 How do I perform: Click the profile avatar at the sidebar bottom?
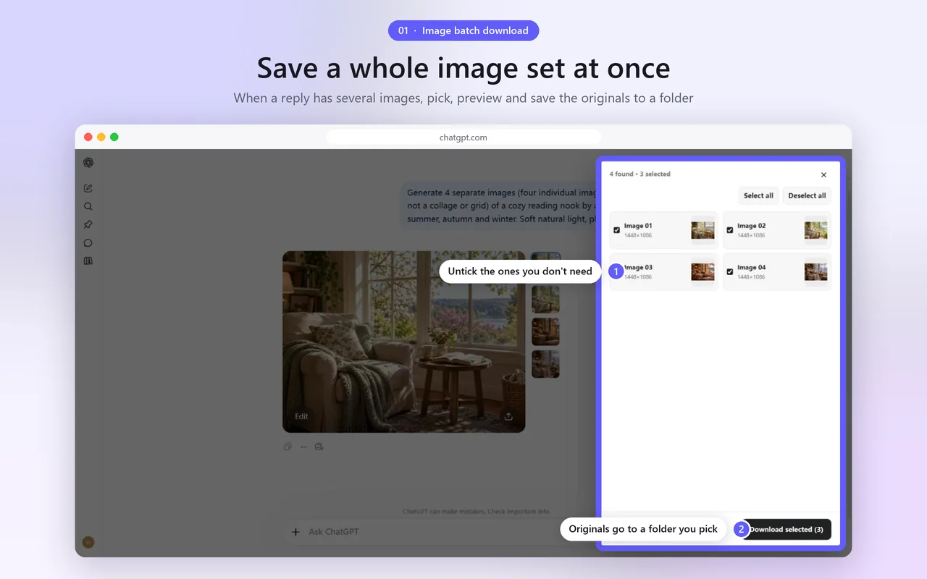click(x=88, y=542)
